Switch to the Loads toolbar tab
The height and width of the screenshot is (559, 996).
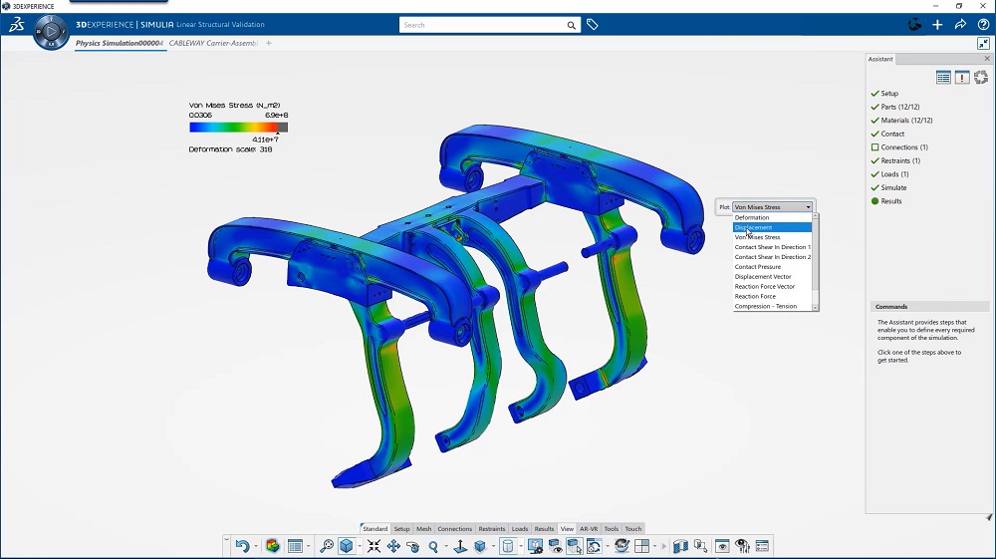coord(520,528)
